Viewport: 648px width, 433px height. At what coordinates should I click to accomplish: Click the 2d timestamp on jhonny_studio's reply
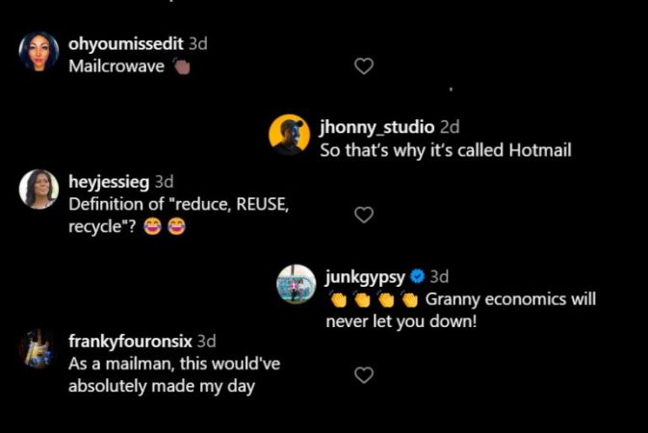pyautogui.click(x=451, y=126)
